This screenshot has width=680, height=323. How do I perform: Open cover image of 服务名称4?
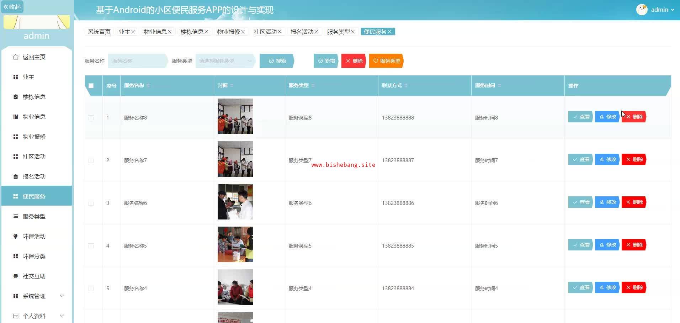[x=235, y=287]
